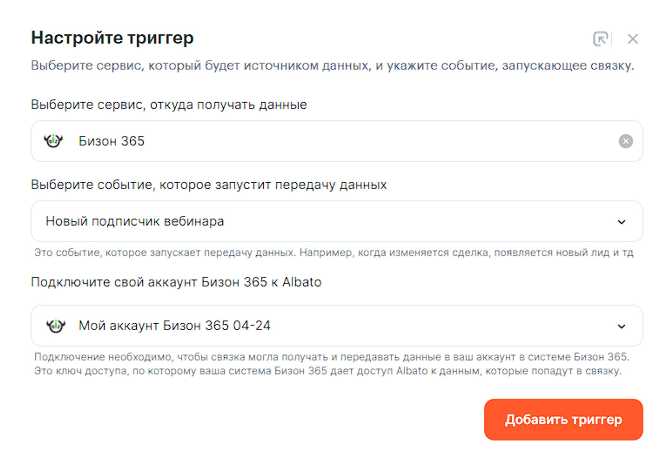Clear the selected Бизон 365 service

(625, 141)
